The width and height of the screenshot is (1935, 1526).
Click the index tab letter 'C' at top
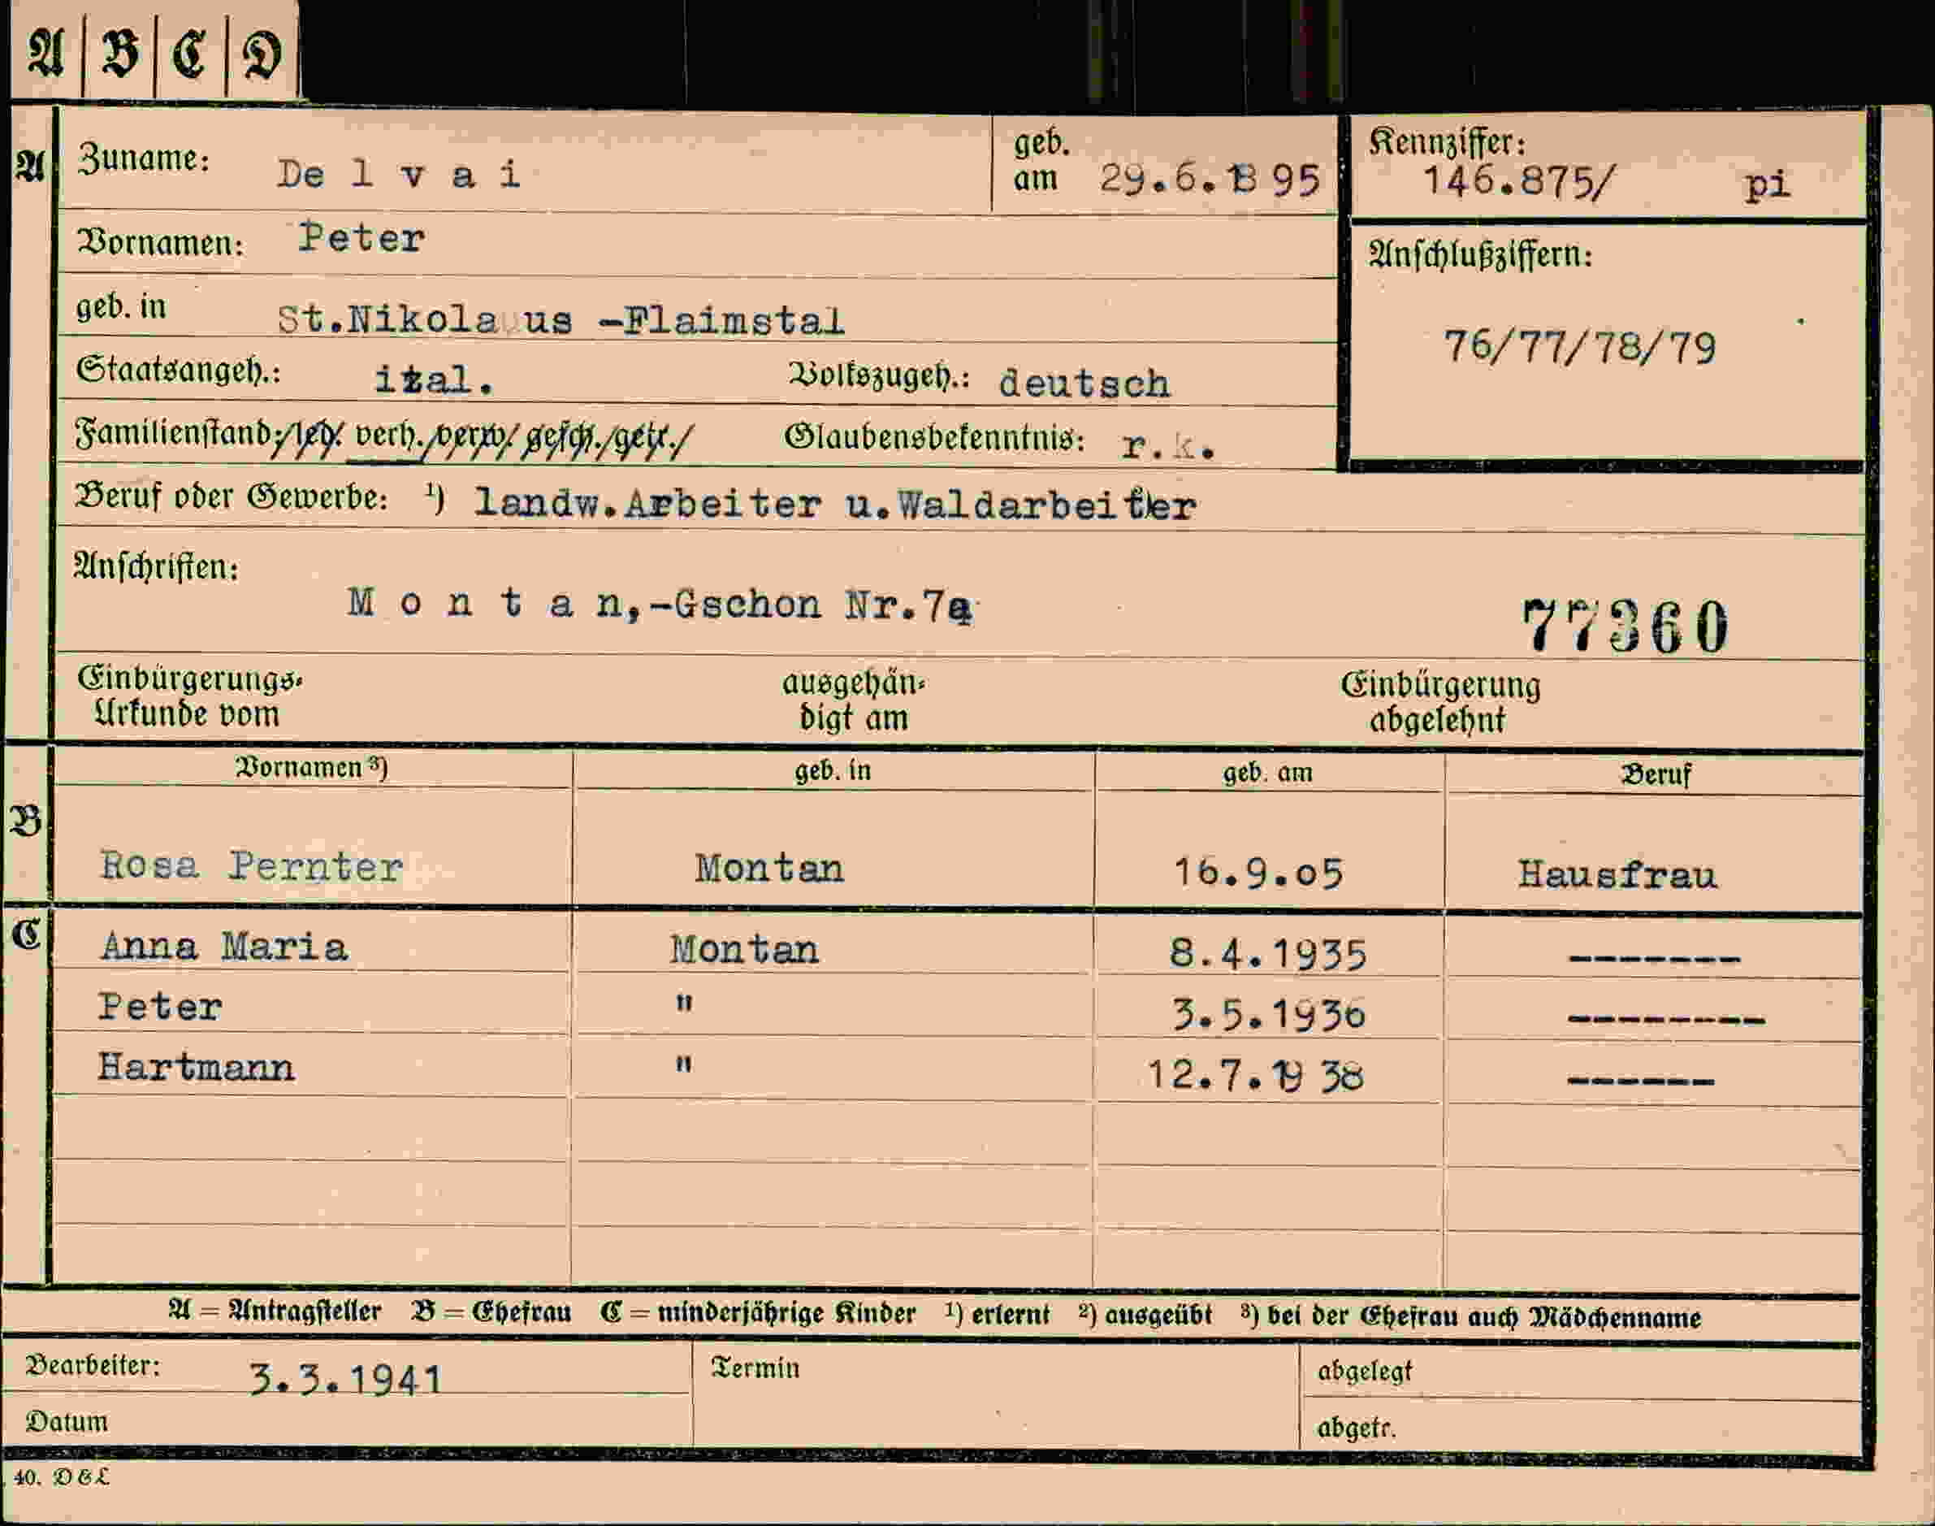189,54
